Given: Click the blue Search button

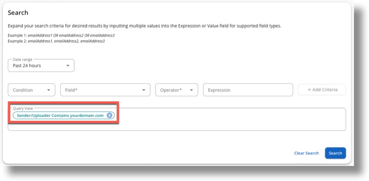Looking at the screenshot, I should [335, 153].
